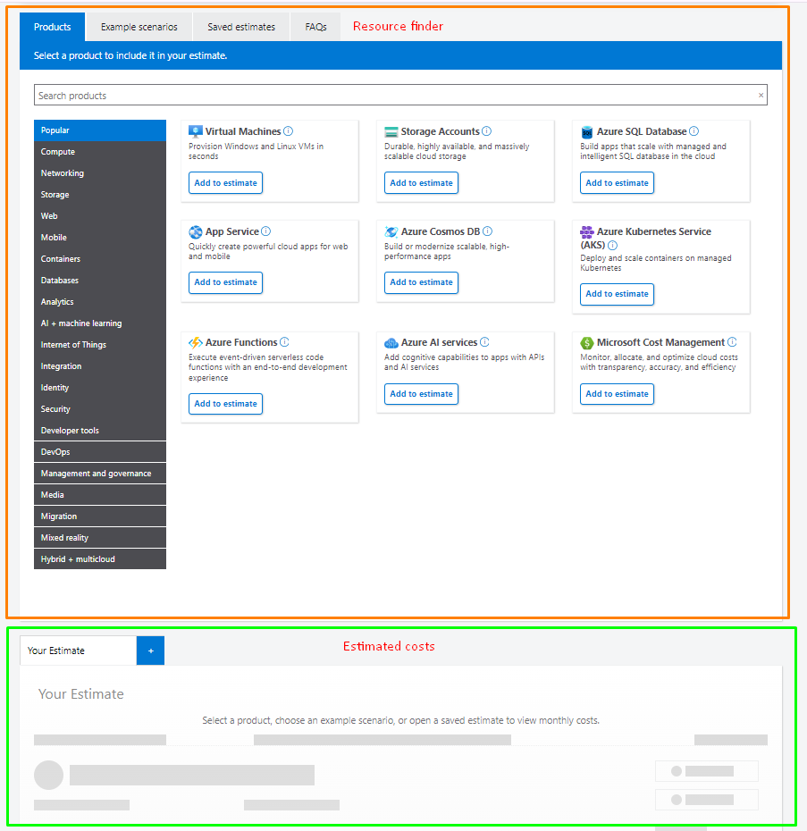This screenshot has width=807, height=831.
Task: Open the Storage Accounts info icon
Action: [486, 130]
